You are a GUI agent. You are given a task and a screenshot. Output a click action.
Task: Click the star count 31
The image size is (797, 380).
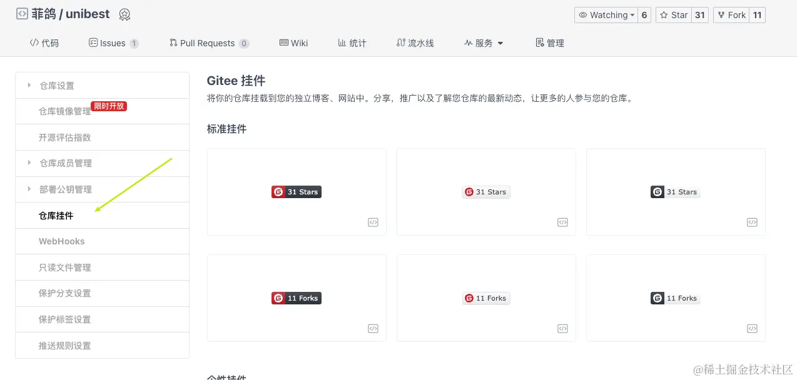point(700,15)
